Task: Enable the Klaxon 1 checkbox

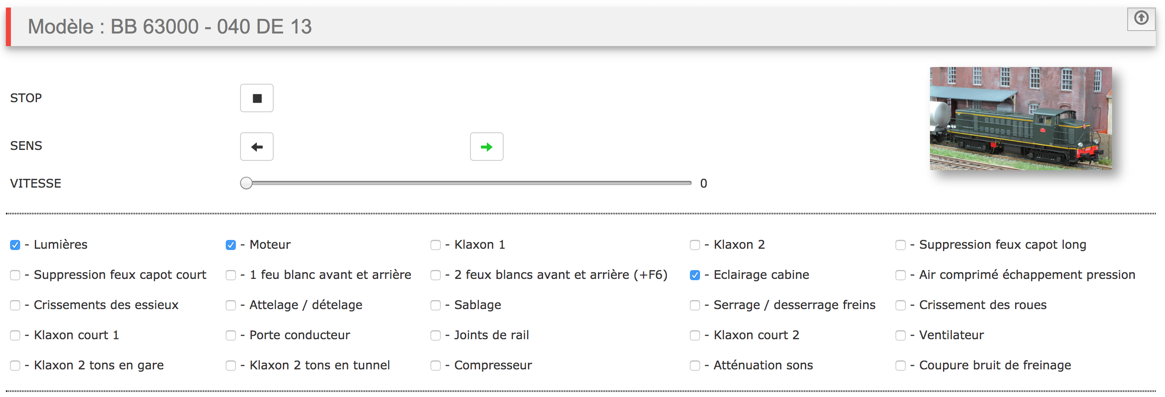Action: pyautogui.click(x=436, y=245)
